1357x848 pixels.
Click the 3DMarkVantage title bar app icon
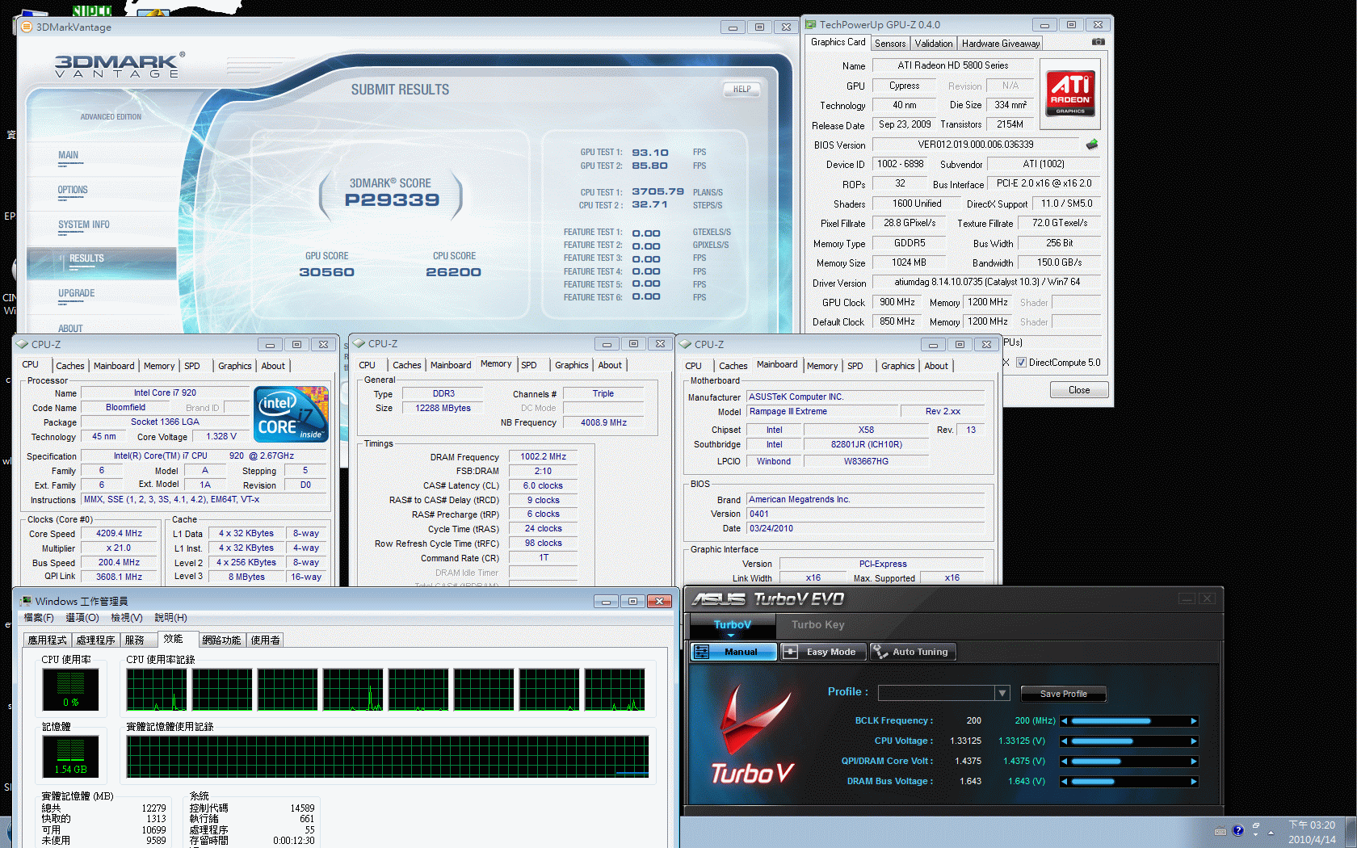point(27,27)
